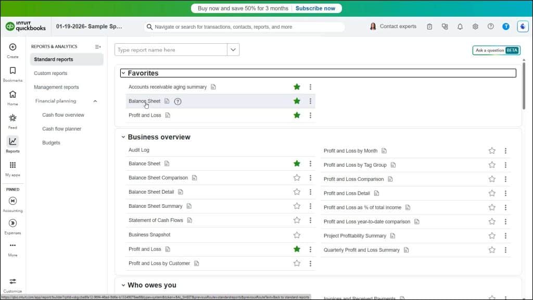This screenshot has width=533, height=300.
Task: Select the Reports icon in the sidebar
Action: [12, 142]
